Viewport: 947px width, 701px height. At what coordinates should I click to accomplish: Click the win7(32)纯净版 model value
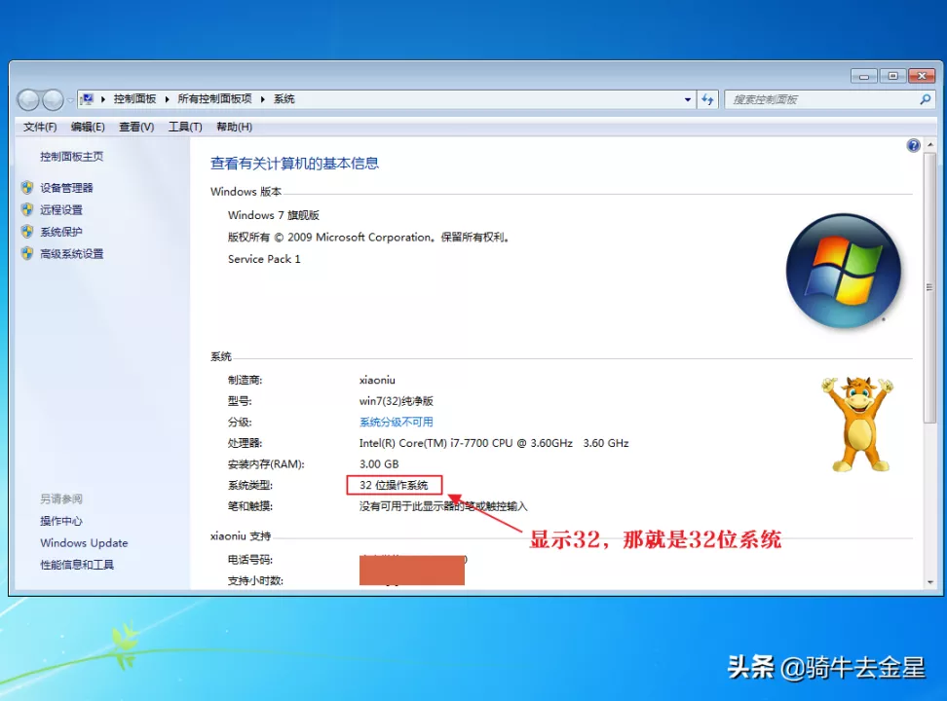click(397, 401)
